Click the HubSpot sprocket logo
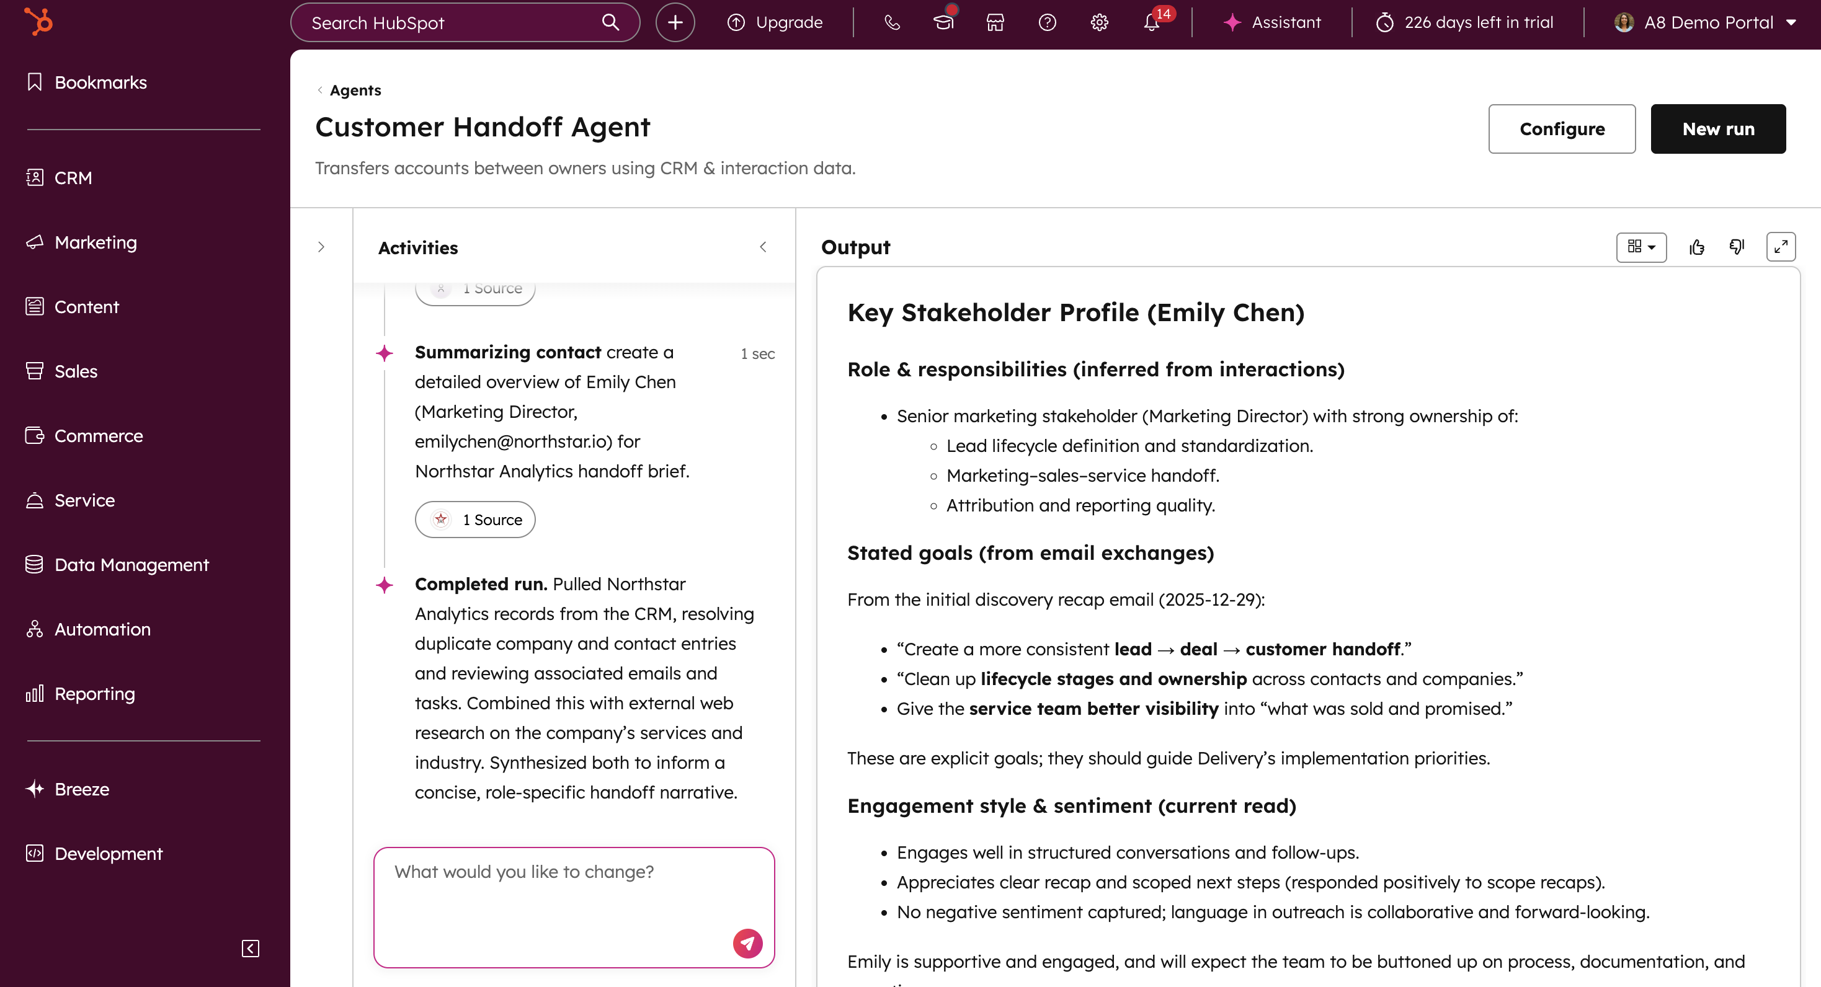The height and width of the screenshot is (987, 1821). 38,20
